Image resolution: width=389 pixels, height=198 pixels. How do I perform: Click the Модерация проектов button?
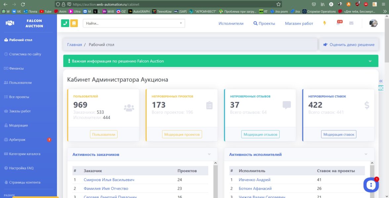[x=182, y=134]
